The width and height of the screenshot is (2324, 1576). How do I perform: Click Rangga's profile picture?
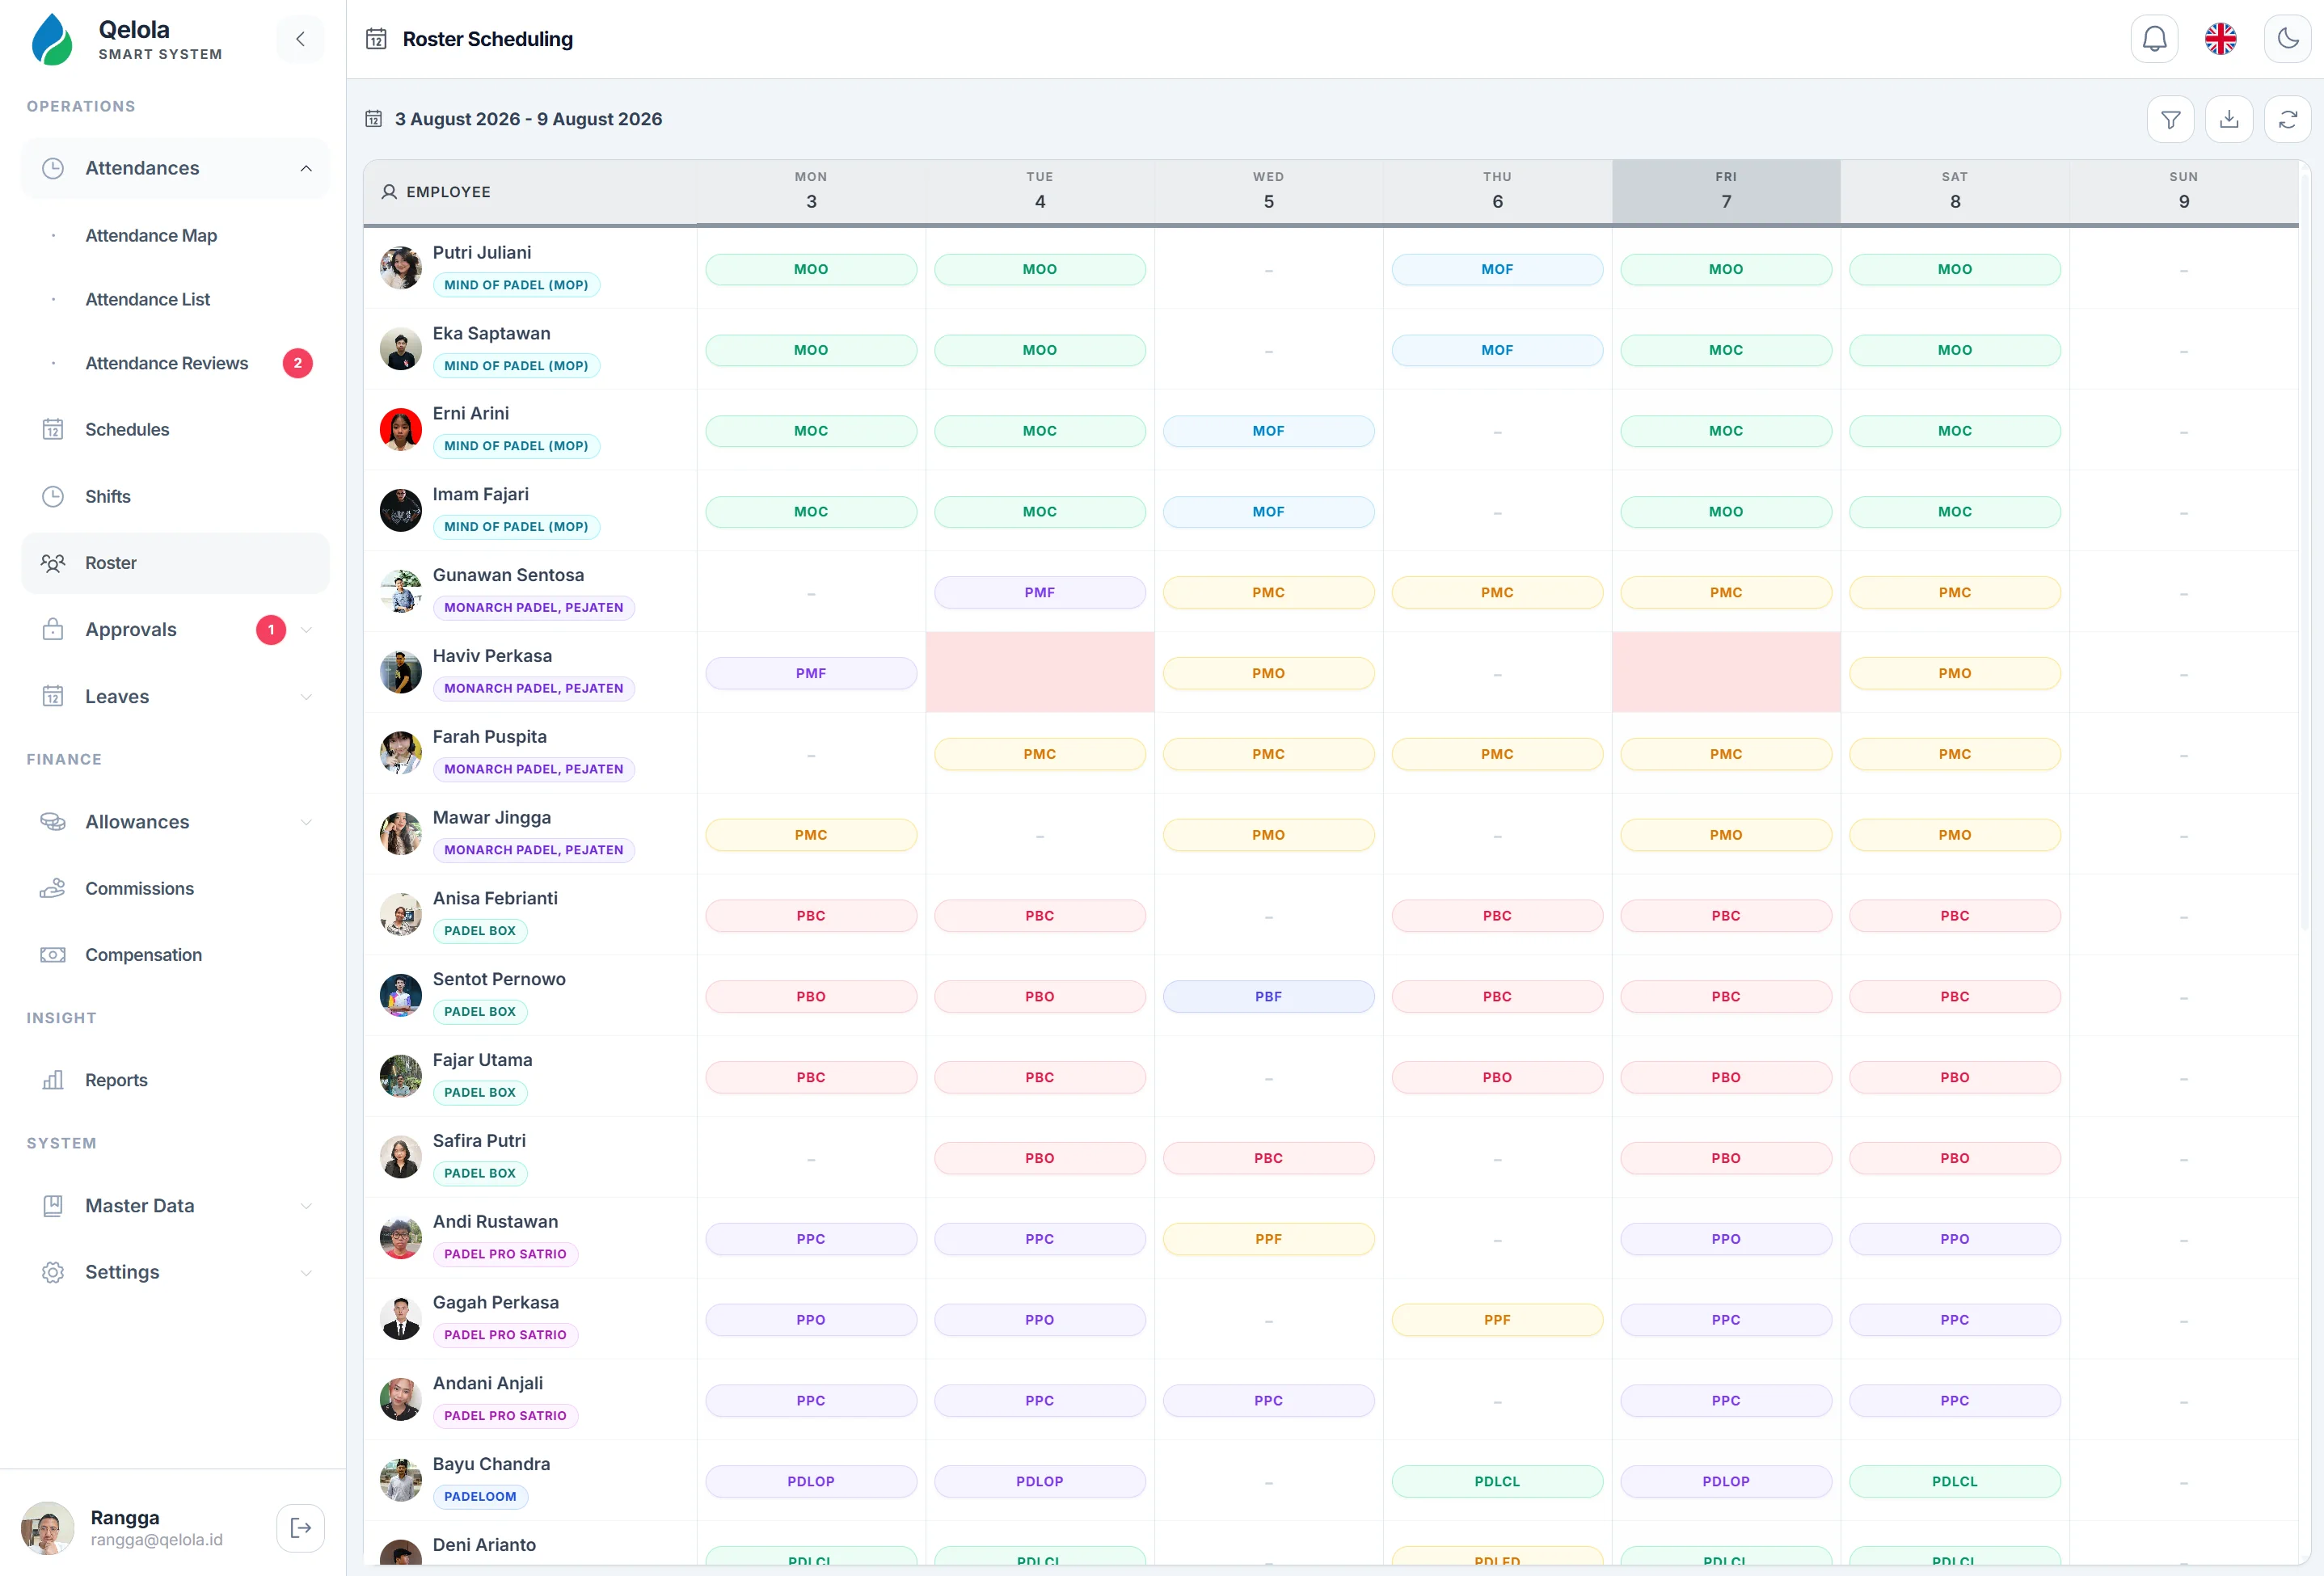pos(48,1527)
